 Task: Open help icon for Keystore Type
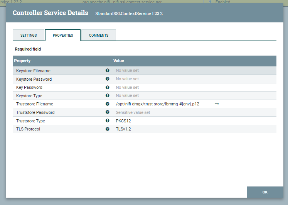pyautogui.click(x=108, y=95)
